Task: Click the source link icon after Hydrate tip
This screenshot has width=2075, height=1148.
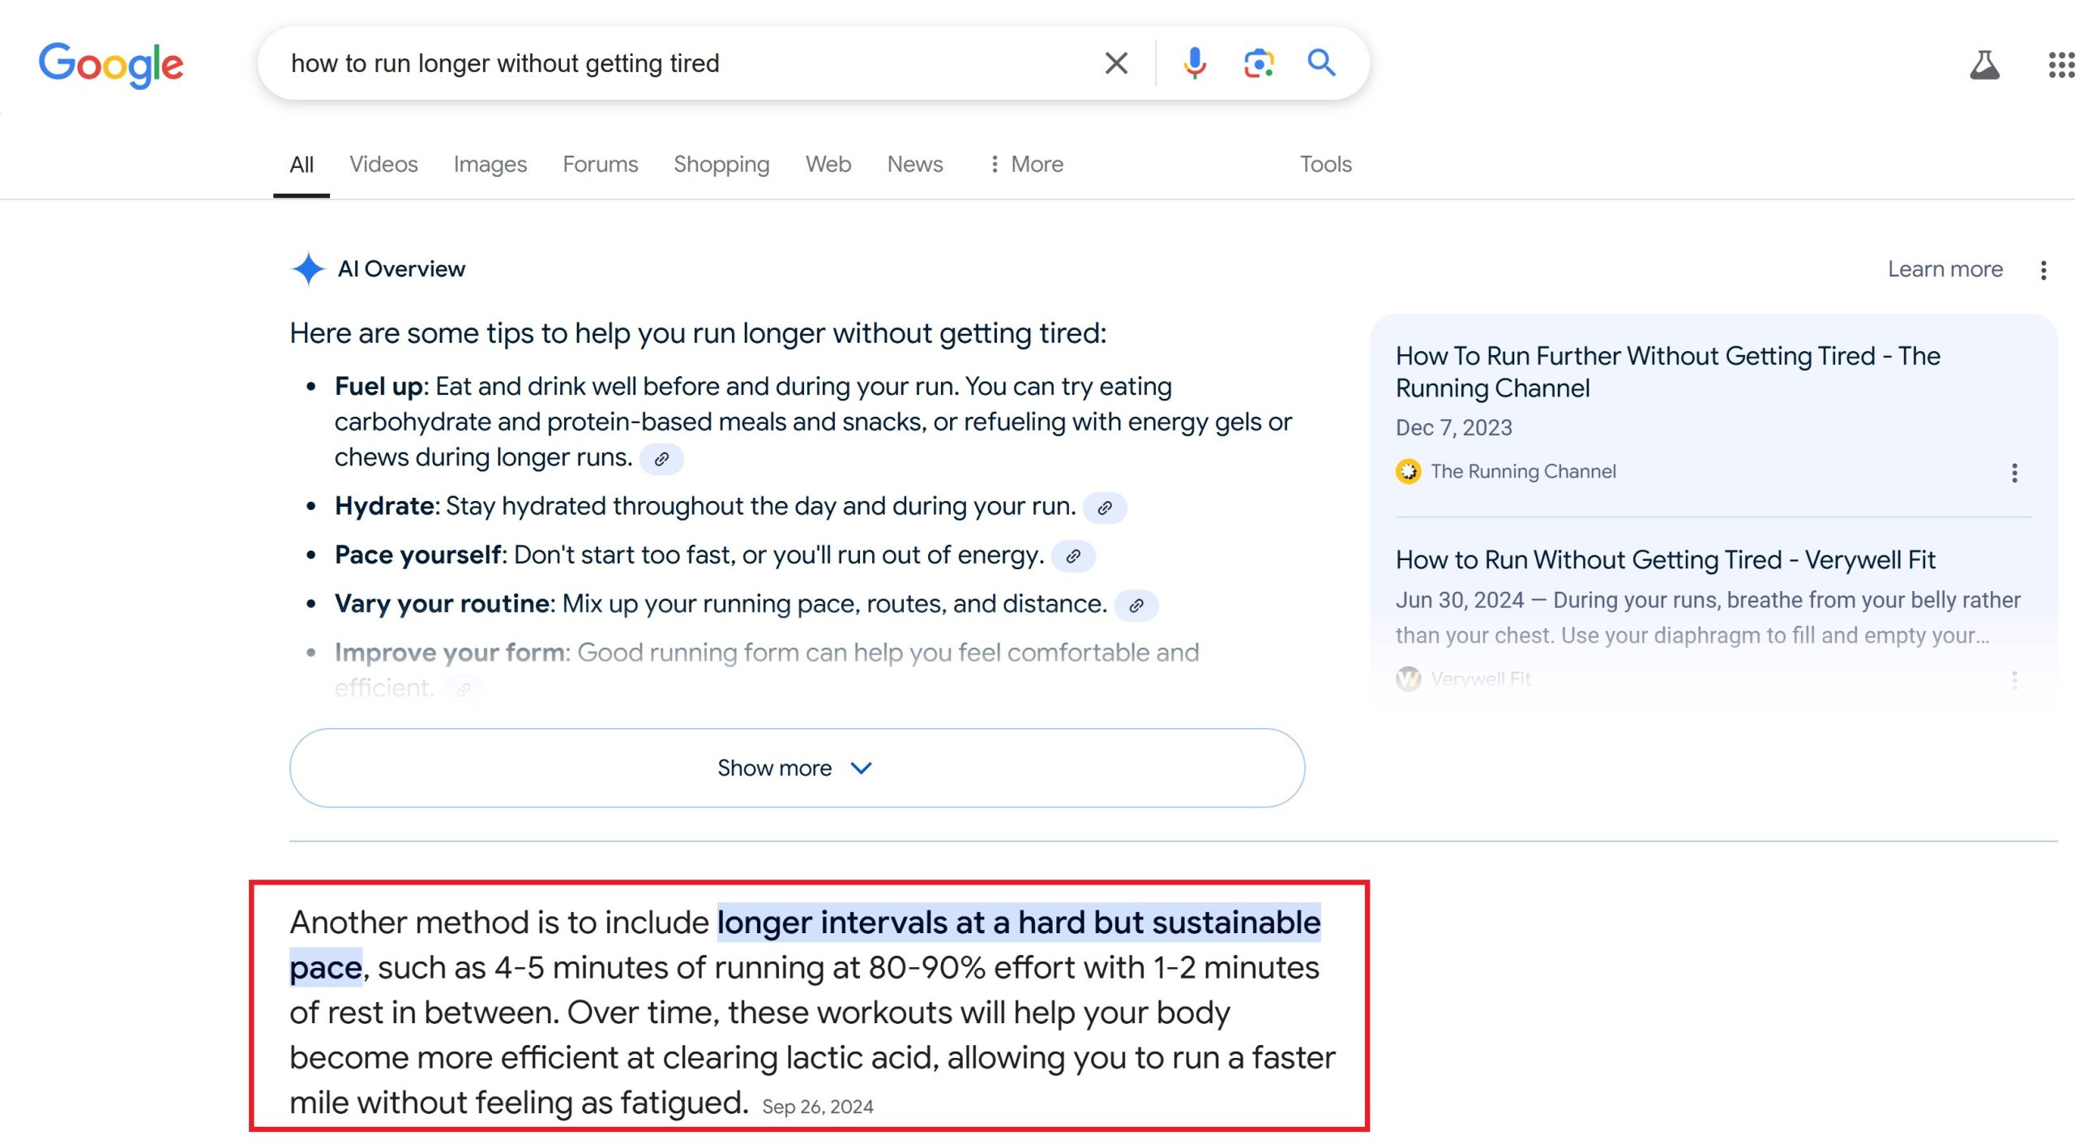Action: (x=1104, y=508)
